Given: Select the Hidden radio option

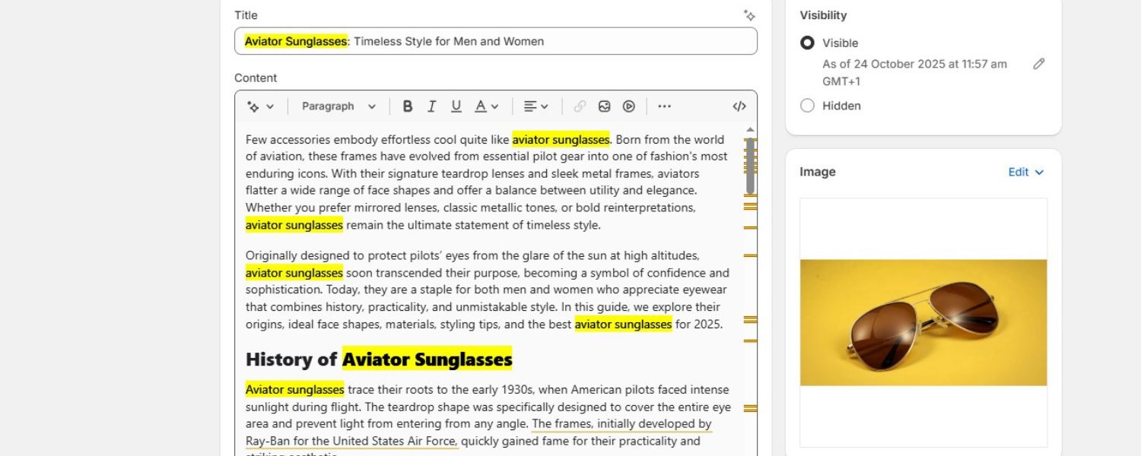Looking at the screenshot, I should pos(807,106).
